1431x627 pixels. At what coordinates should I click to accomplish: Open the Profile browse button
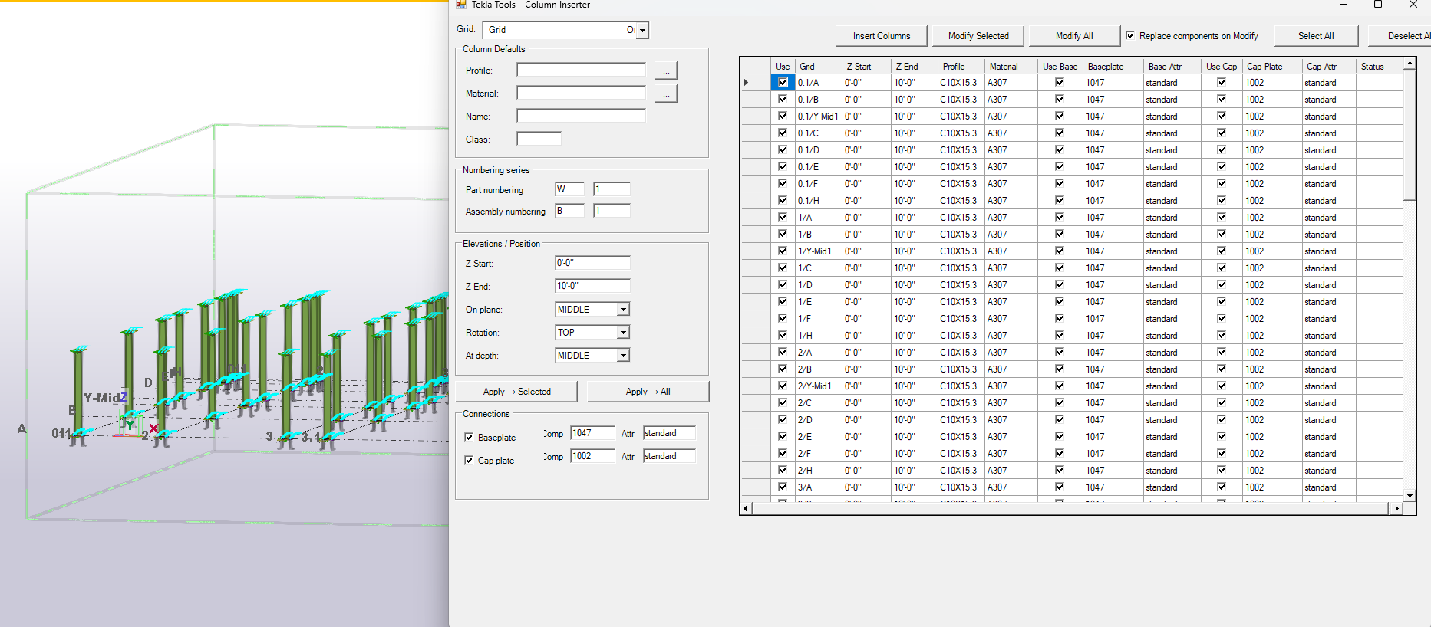pos(666,71)
